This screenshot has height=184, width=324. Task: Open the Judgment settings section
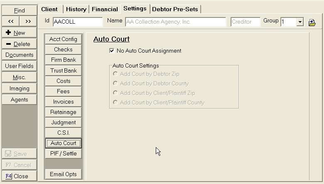tap(64, 122)
